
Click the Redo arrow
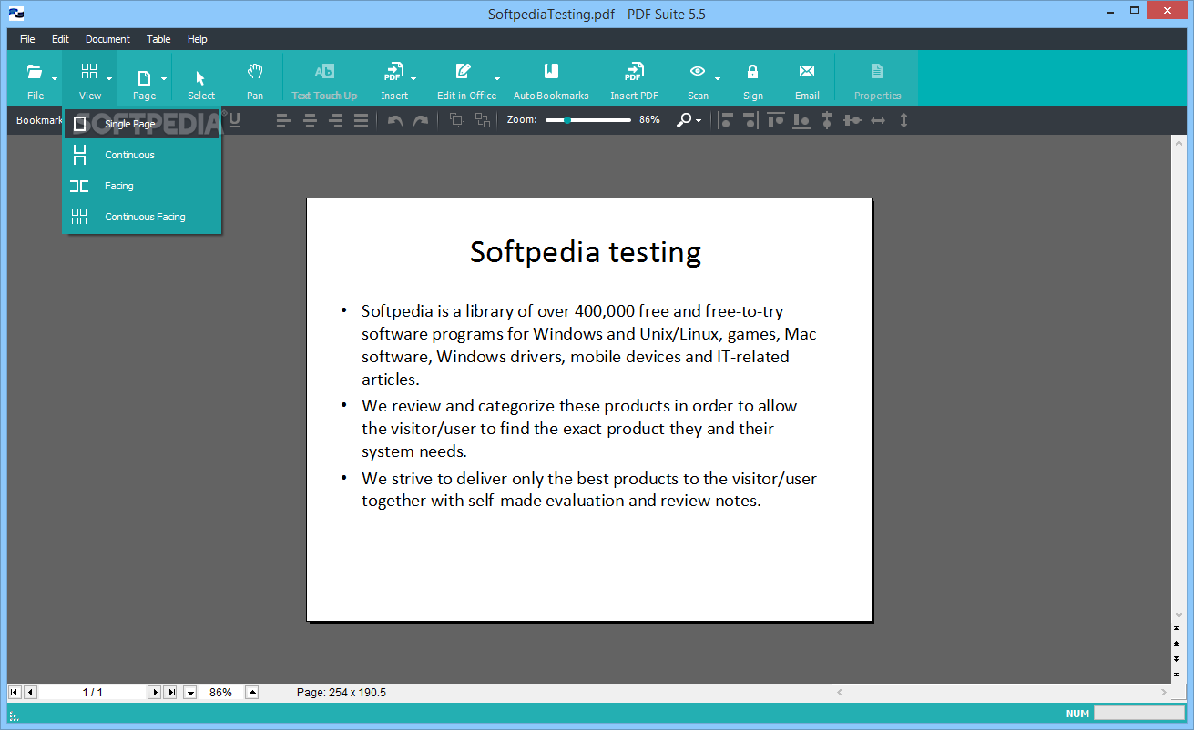click(x=421, y=120)
